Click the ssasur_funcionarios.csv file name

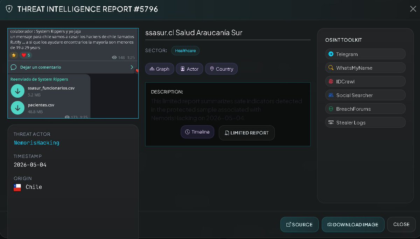(51, 88)
